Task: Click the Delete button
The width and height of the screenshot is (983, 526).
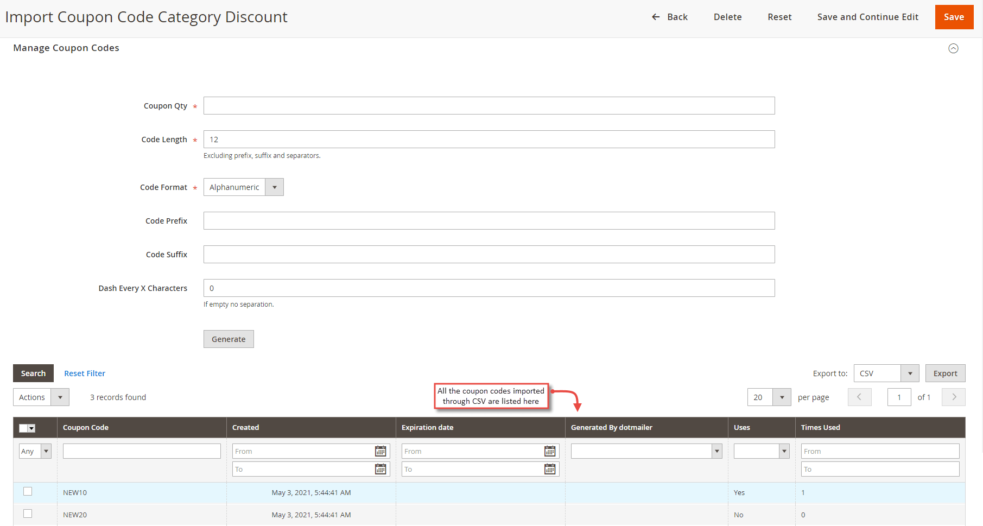Action: [x=727, y=17]
